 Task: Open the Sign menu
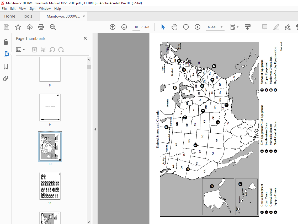(x=32, y=9)
